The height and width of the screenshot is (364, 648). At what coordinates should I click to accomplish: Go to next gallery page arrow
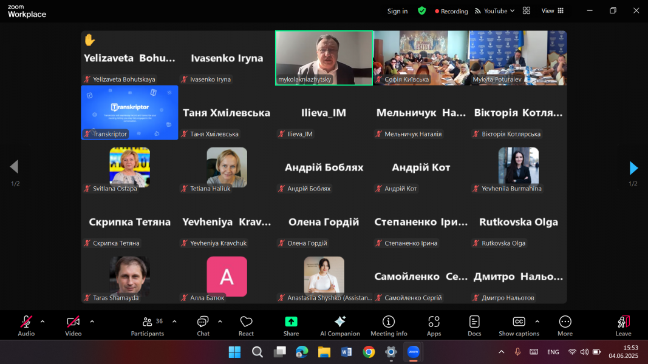tap(633, 167)
